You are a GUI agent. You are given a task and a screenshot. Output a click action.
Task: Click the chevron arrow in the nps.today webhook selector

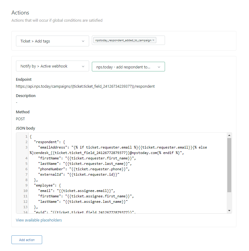point(159,67)
